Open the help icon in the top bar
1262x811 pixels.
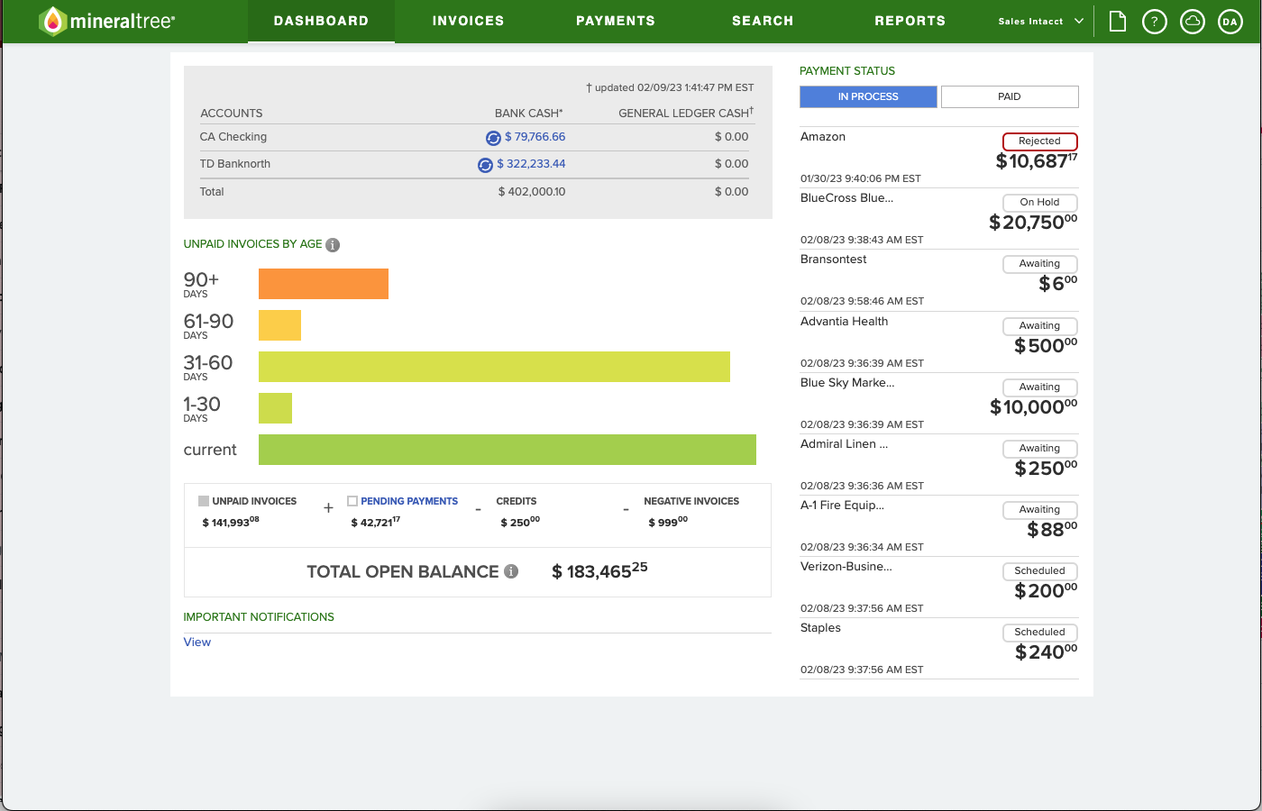coord(1155,21)
